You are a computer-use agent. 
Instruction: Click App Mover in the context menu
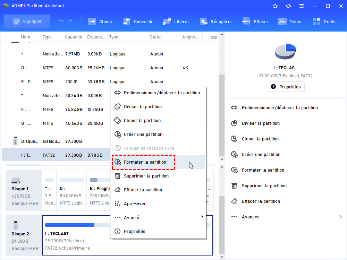(x=135, y=203)
